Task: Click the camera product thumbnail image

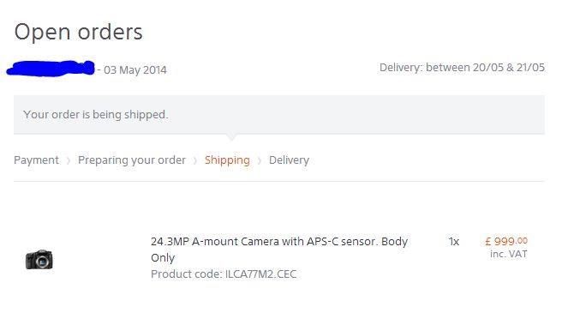Action: (x=39, y=259)
